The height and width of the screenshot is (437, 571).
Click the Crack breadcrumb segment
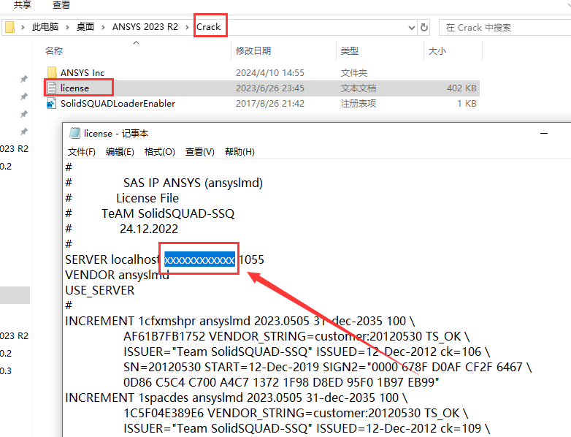click(x=209, y=27)
